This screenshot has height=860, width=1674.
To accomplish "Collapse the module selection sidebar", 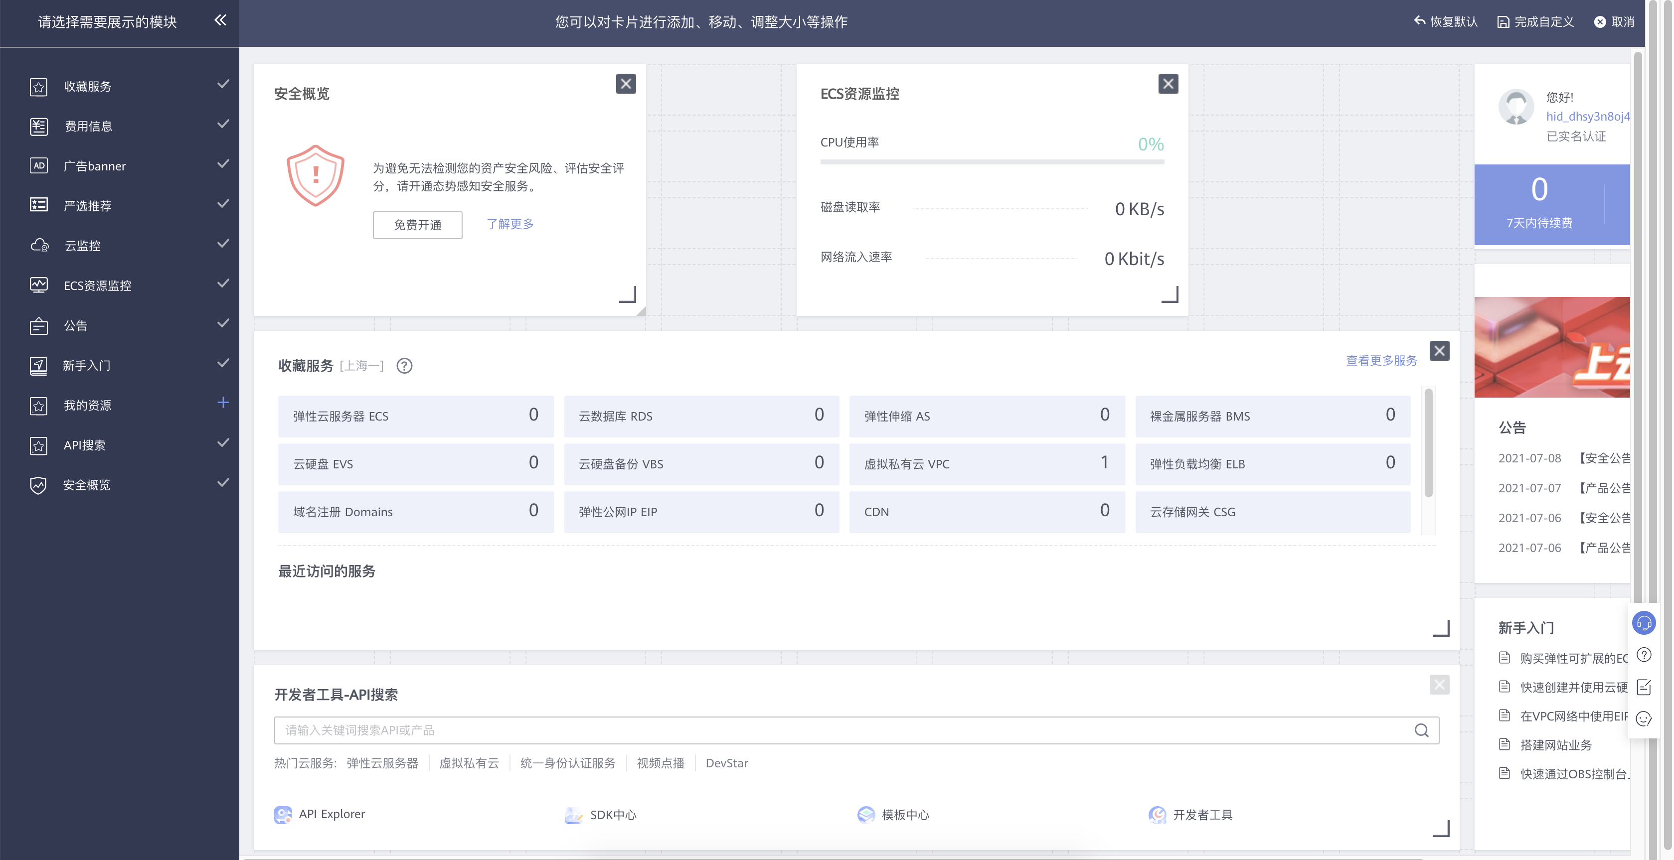I will click(220, 20).
